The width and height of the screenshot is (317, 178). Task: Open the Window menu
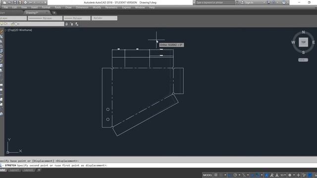pyautogui.click(x=140, y=7)
